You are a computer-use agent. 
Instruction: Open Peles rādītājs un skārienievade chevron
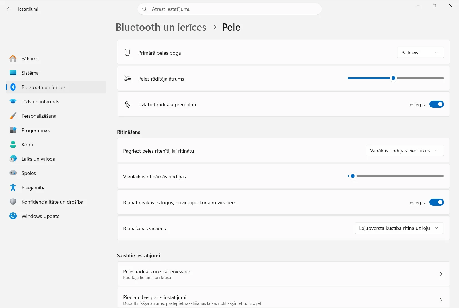(x=441, y=274)
